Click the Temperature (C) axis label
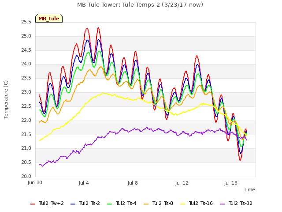Viewport: 282px width, 212px height. 6,99
